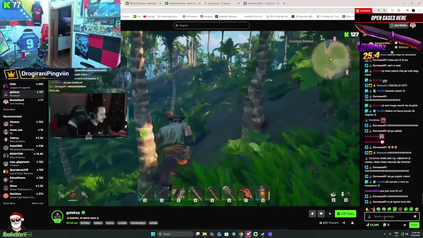Open musa_usa recommended channel

click(x=23, y=131)
